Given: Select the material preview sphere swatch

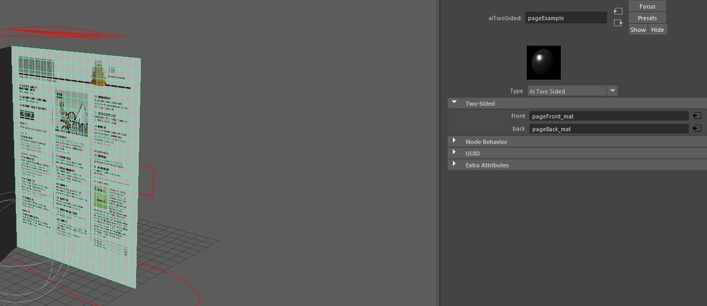Looking at the screenshot, I should point(543,63).
